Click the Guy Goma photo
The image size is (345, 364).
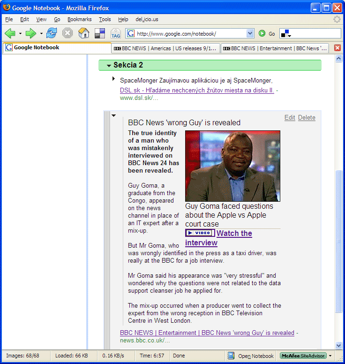click(232, 166)
